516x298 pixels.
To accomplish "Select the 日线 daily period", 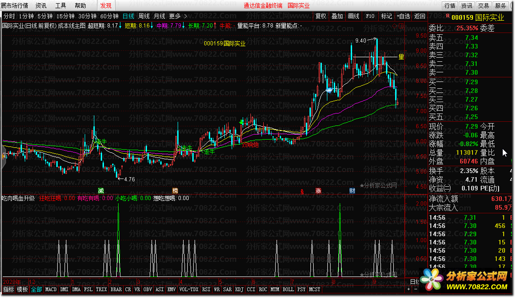I will [x=128, y=16].
